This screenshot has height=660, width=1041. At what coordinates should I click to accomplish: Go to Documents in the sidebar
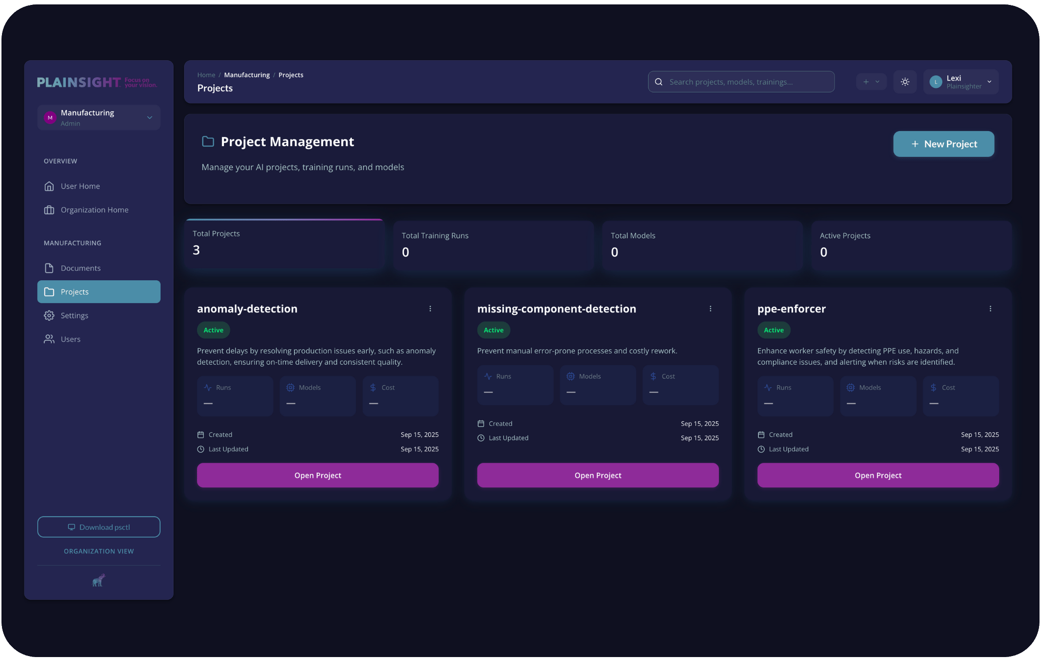click(81, 268)
